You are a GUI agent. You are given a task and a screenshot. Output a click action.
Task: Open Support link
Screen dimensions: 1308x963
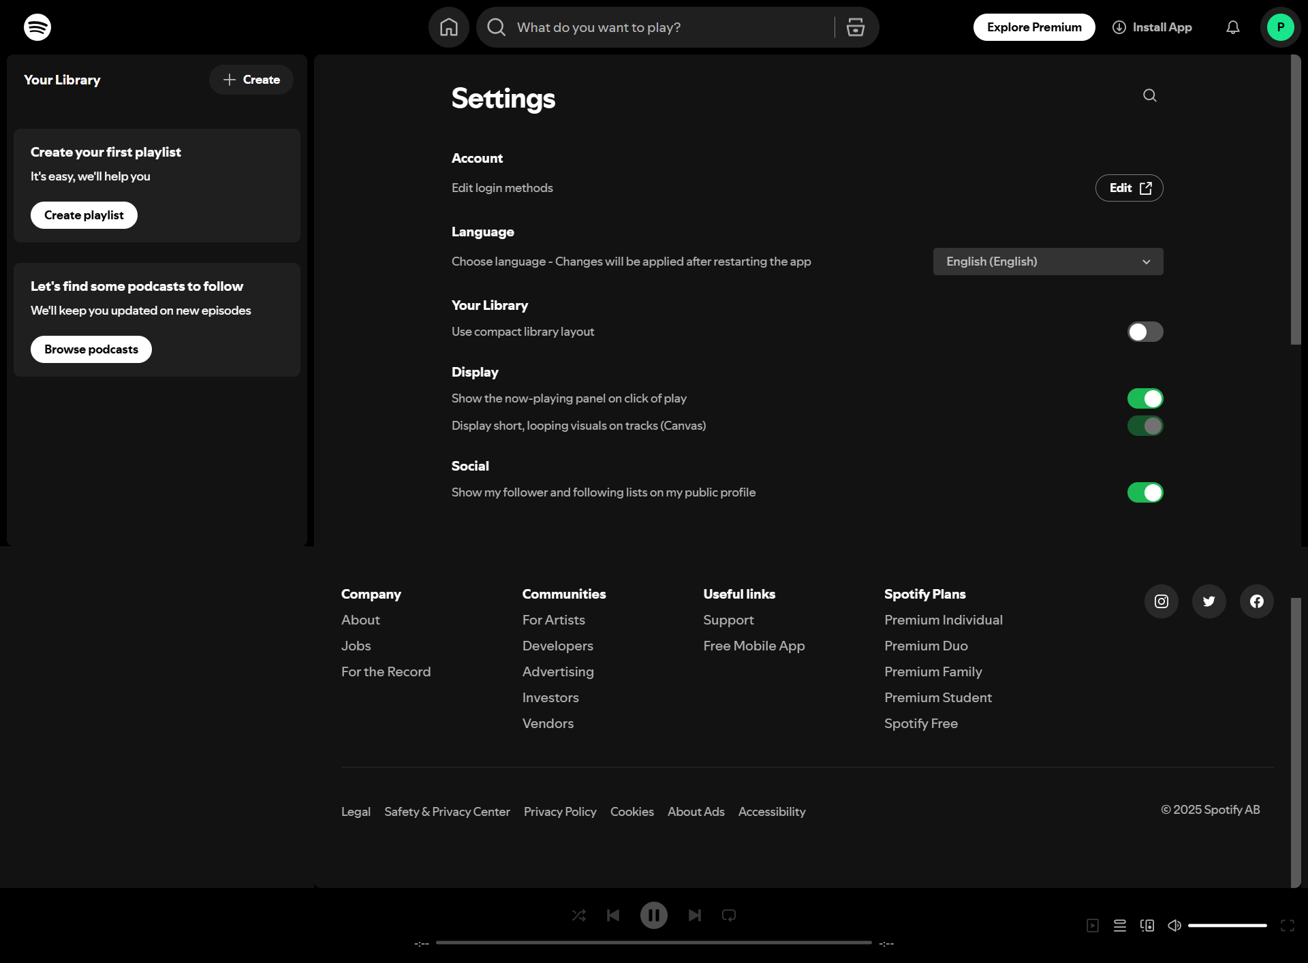(728, 620)
